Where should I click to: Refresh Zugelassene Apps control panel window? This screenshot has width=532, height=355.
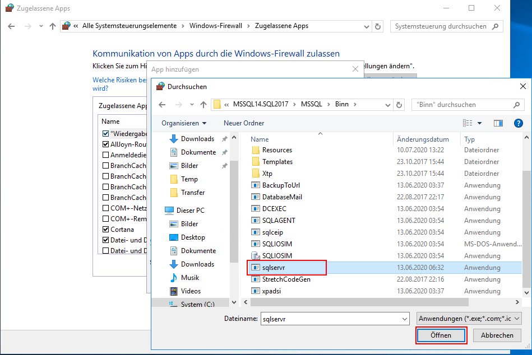pyautogui.click(x=378, y=26)
